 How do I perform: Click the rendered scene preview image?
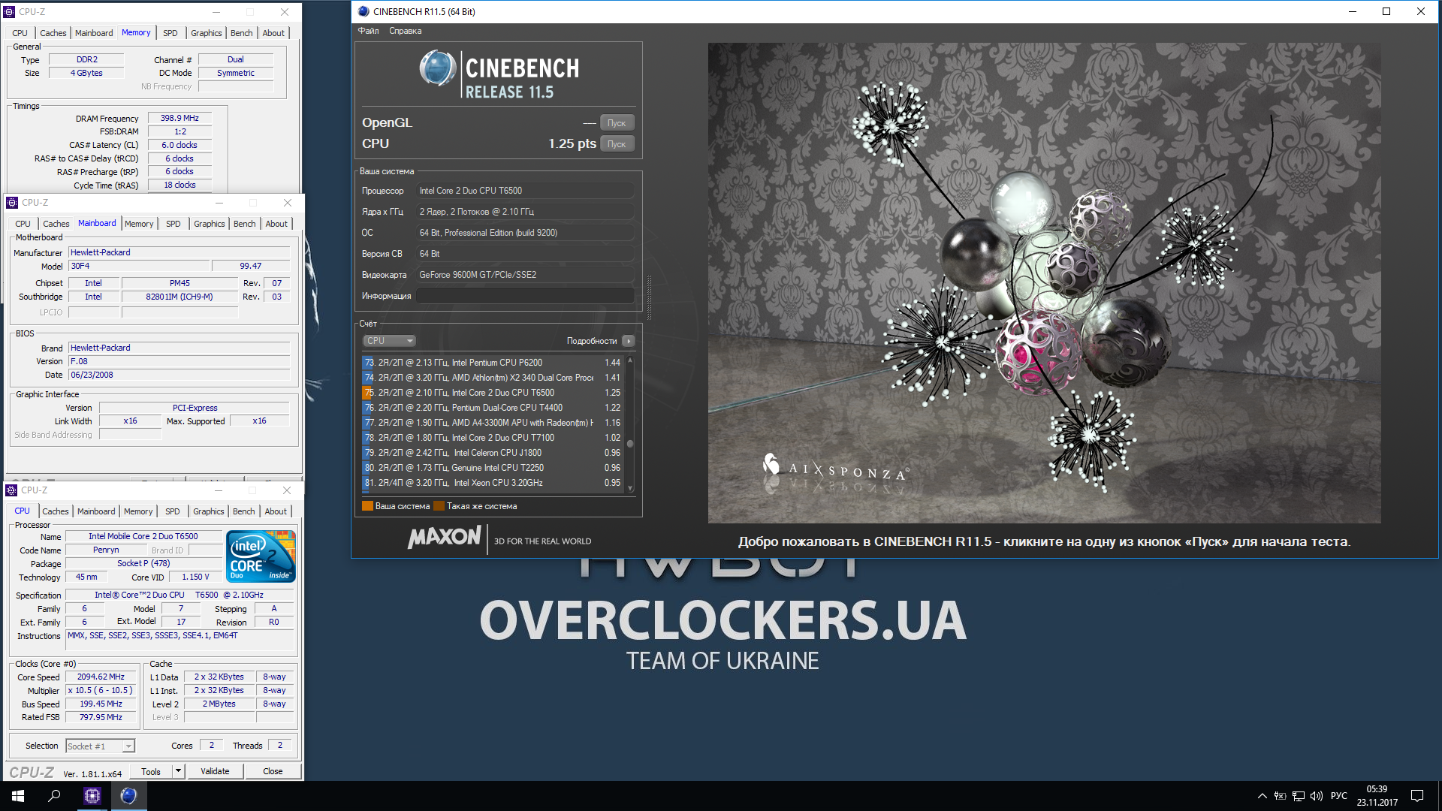coord(1044,283)
